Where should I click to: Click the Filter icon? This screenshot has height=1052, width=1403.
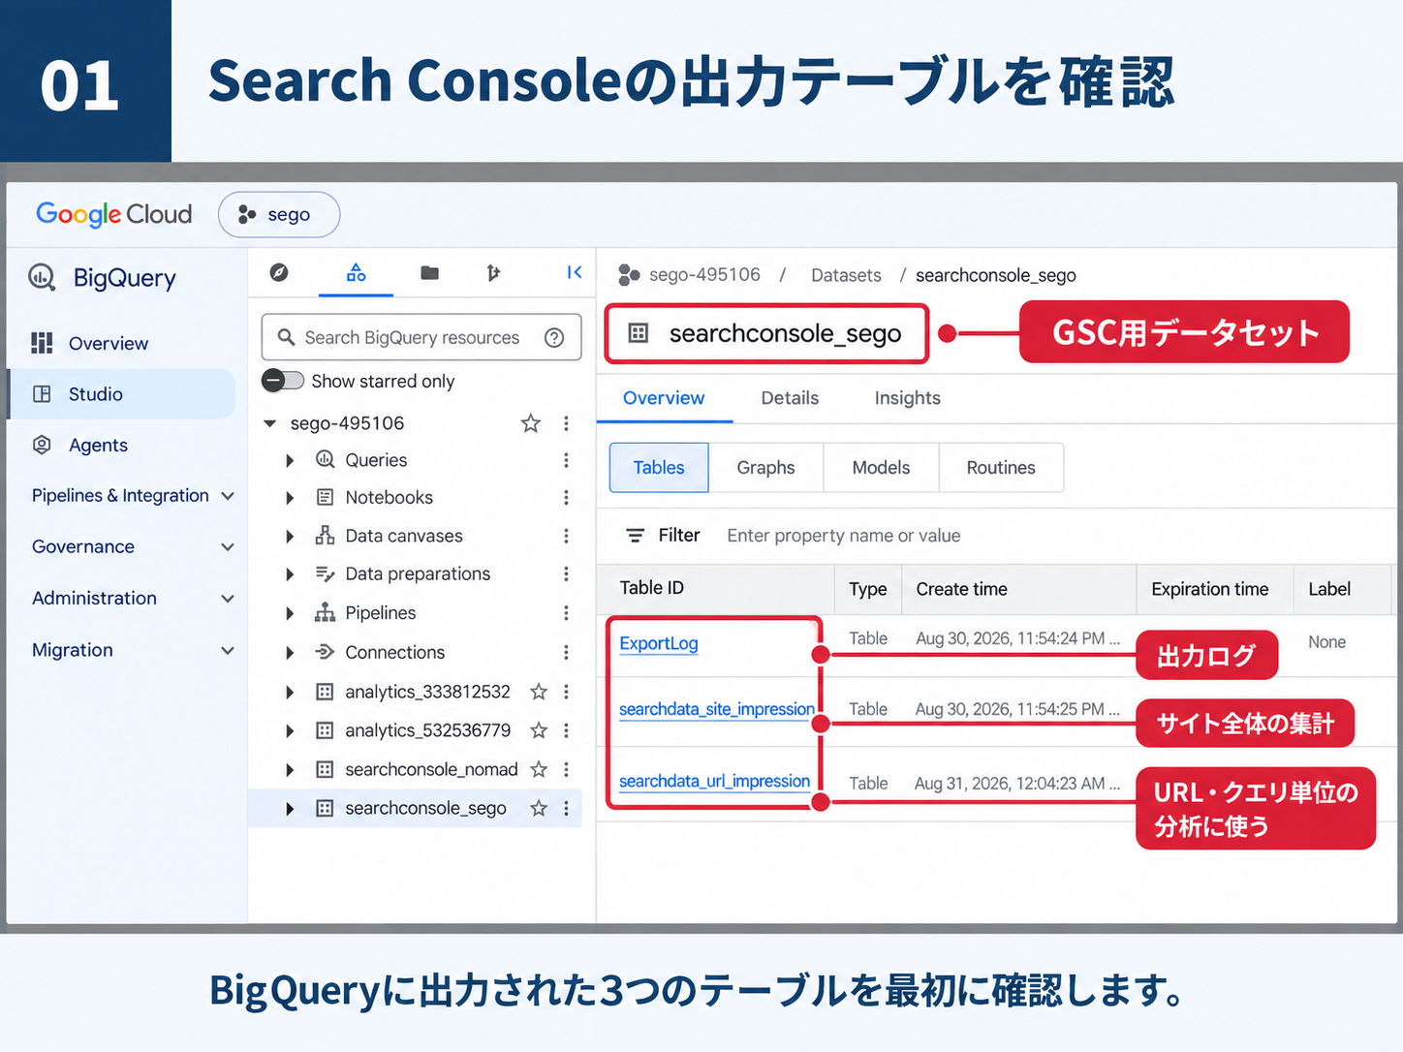[x=635, y=536]
